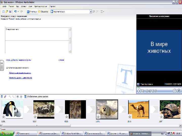Click the video effect star on camel clip
The image size is (182, 136).
tap(130, 117)
